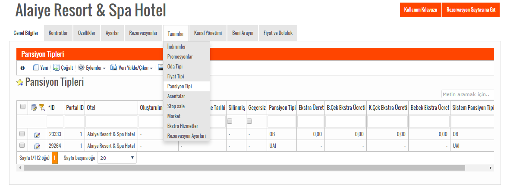Select Rezervasyon Ayarlari from the menu
507x190 pixels.
(186, 136)
